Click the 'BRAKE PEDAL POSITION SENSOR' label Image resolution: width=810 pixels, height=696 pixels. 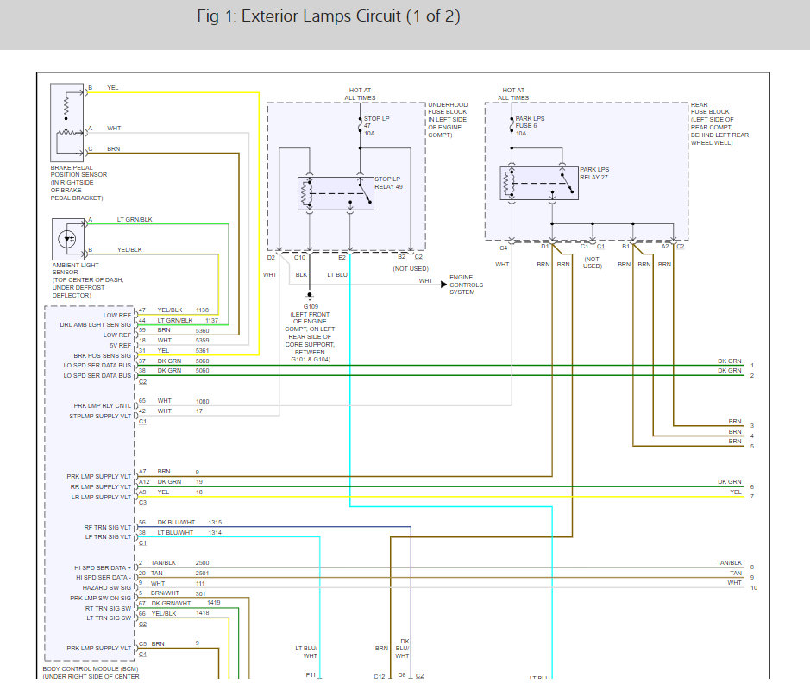pyautogui.click(x=78, y=182)
